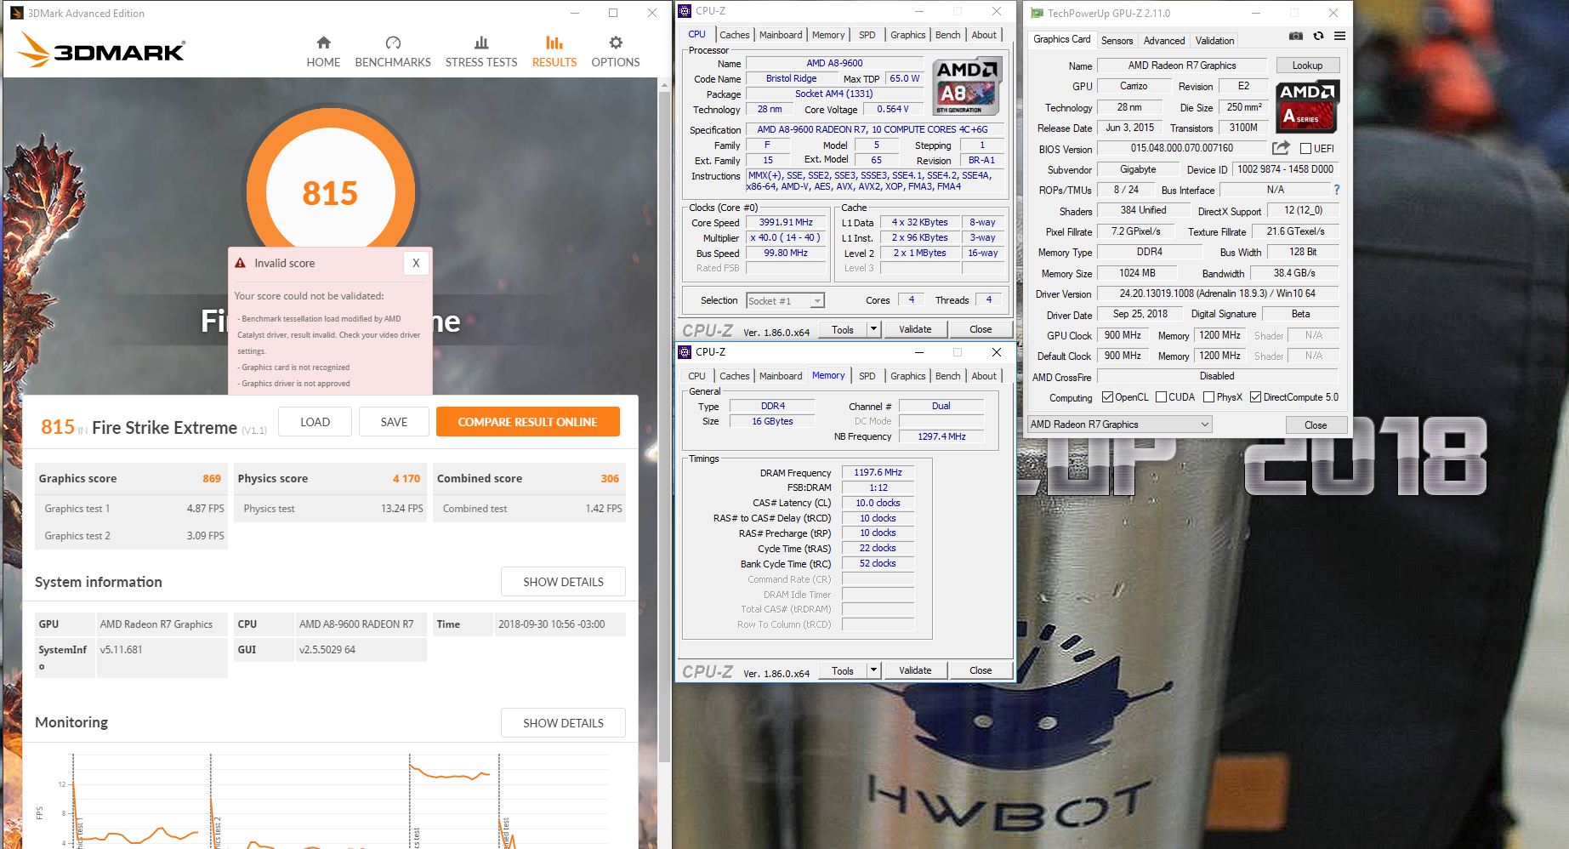Dismiss the Invalid score warning with X
Viewport: 1569px width, 849px height.
click(416, 263)
